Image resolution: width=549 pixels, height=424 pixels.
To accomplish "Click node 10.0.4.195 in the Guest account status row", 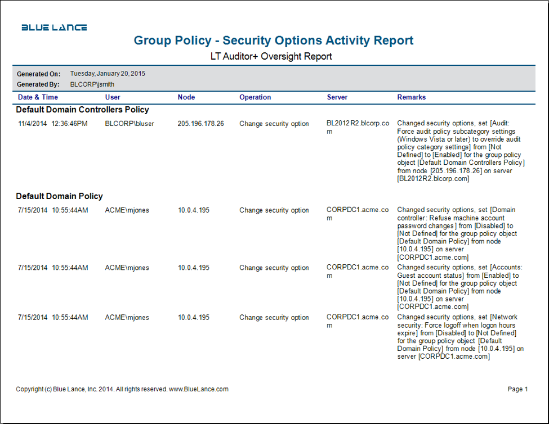I will click(194, 268).
